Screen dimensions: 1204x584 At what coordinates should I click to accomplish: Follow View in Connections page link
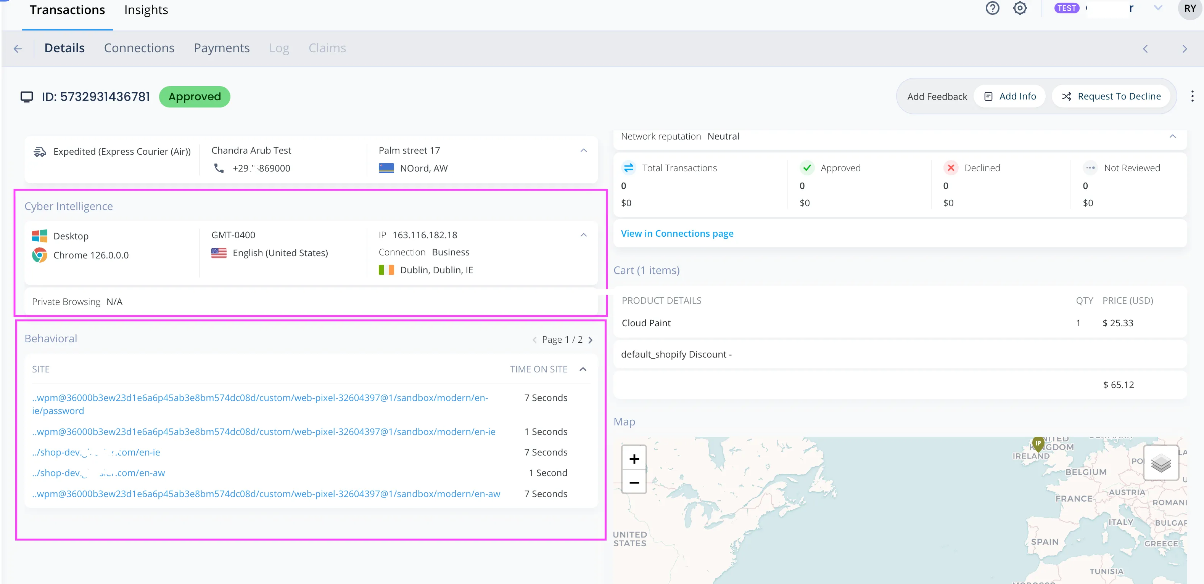click(x=677, y=234)
